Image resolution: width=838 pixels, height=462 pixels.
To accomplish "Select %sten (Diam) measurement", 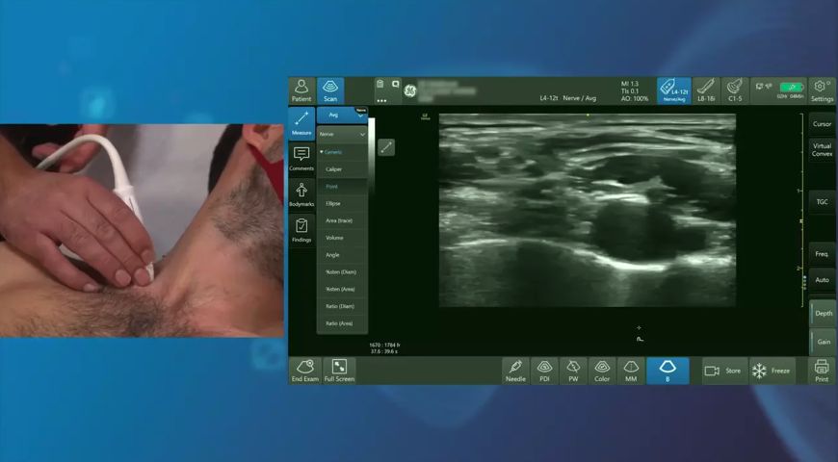I will click(x=342, y=271).
